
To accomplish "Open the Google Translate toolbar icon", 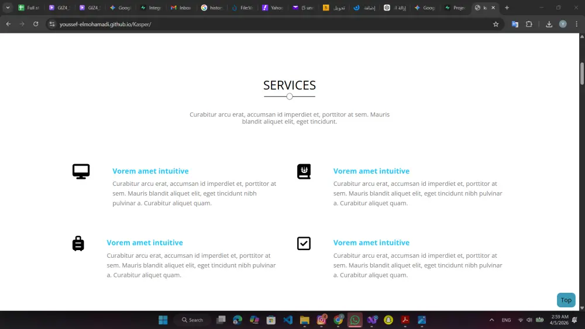I will (515, 24).
